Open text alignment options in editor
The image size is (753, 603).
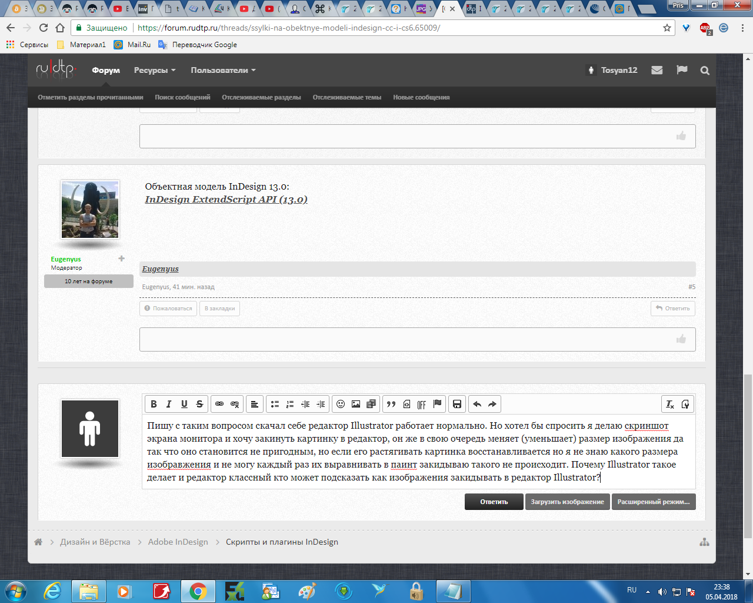(255, 404)
